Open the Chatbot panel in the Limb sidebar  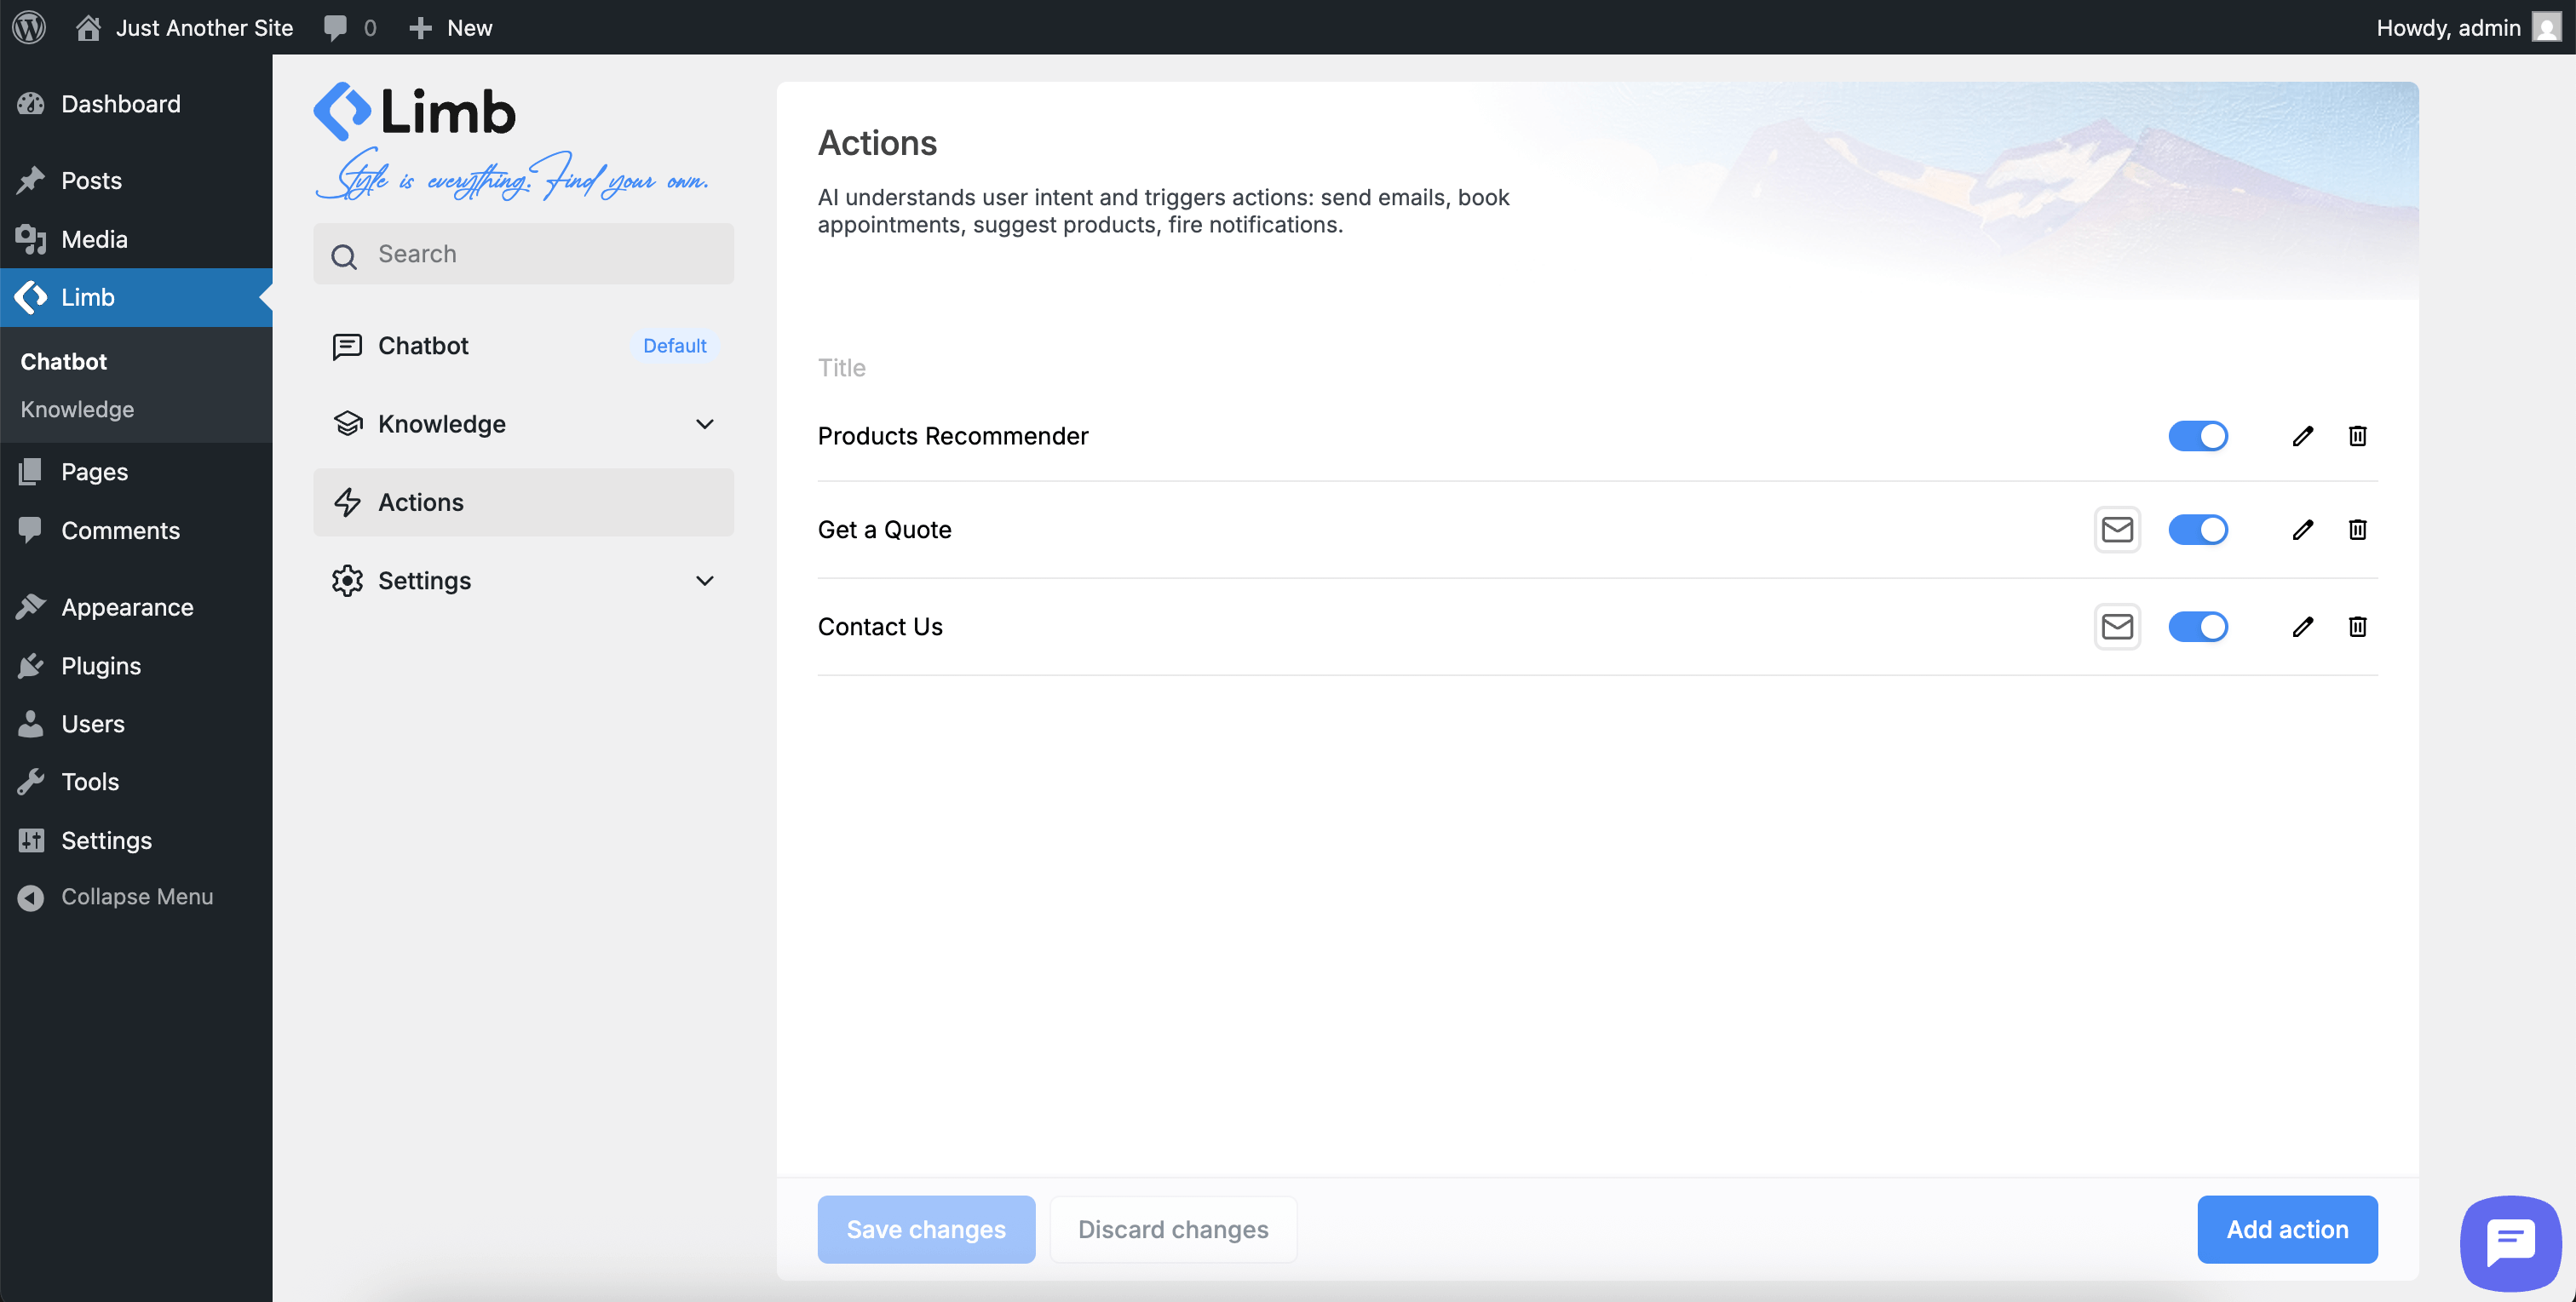(x=423, y=346)
